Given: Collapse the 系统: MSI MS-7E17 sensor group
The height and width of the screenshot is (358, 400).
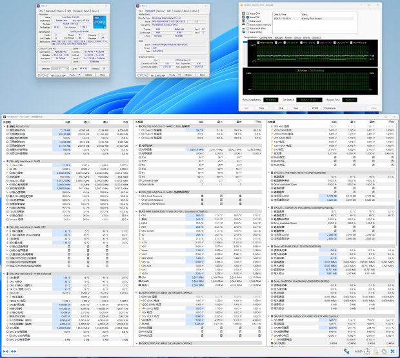Looking at the screenshot, I should click(x=5, y=126).
